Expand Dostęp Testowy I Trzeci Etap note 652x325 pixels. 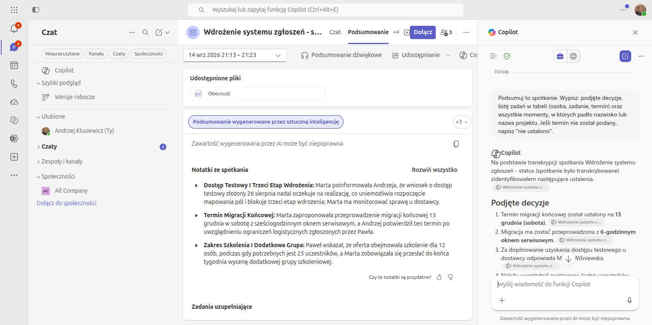tap(196, 185)
